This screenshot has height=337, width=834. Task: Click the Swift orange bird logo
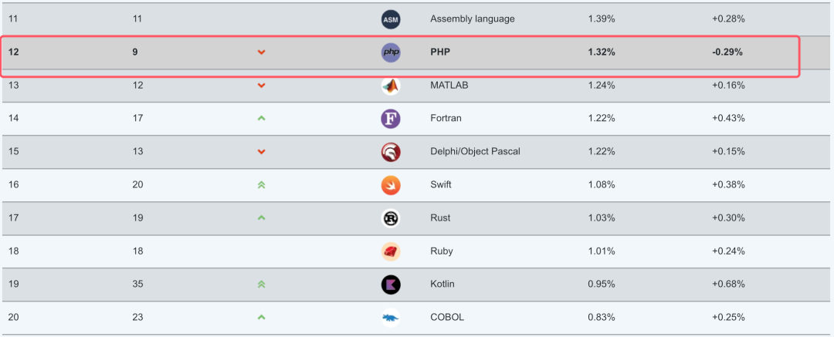click(x=391, y=185)
